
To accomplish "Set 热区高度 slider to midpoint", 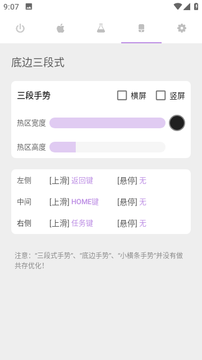I will pyautogui.click(x=107, y=147).
